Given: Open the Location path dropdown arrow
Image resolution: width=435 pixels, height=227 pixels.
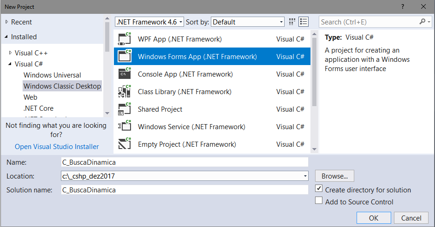Looking at the screenshot, I should coord(305,176).
